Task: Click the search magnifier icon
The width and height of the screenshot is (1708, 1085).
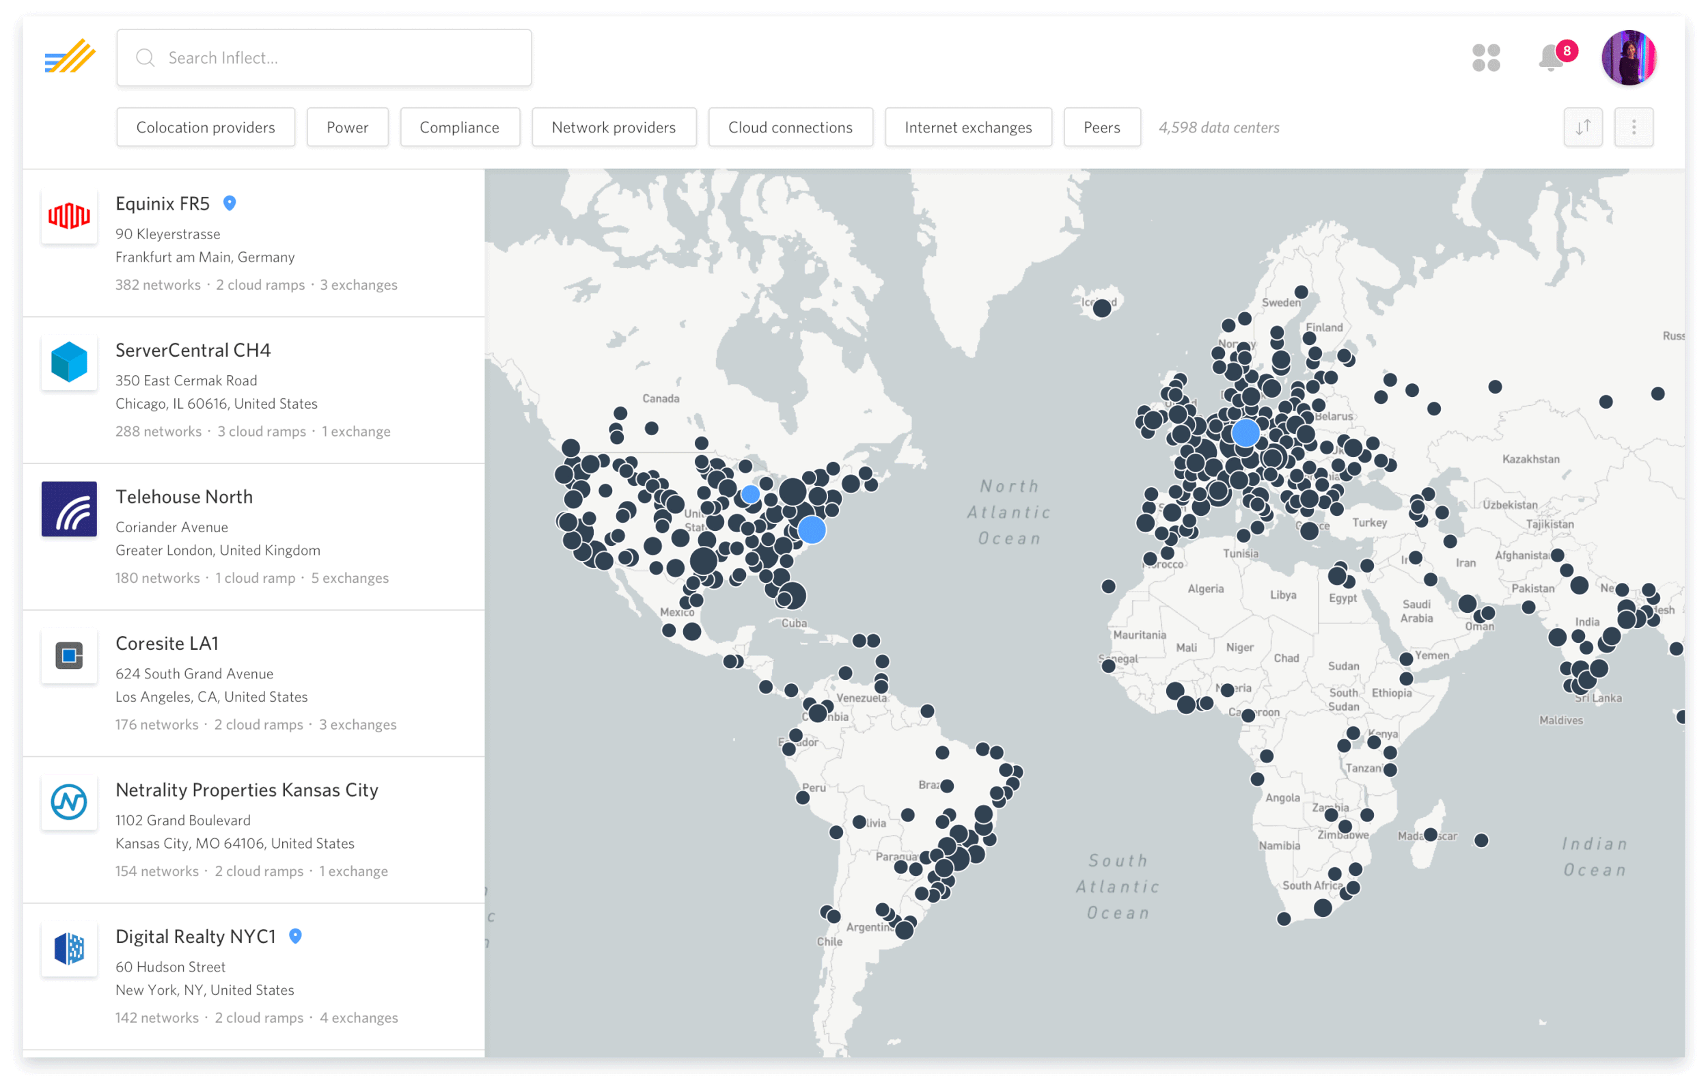Action: pyautogui.click(x=146, y=57)
